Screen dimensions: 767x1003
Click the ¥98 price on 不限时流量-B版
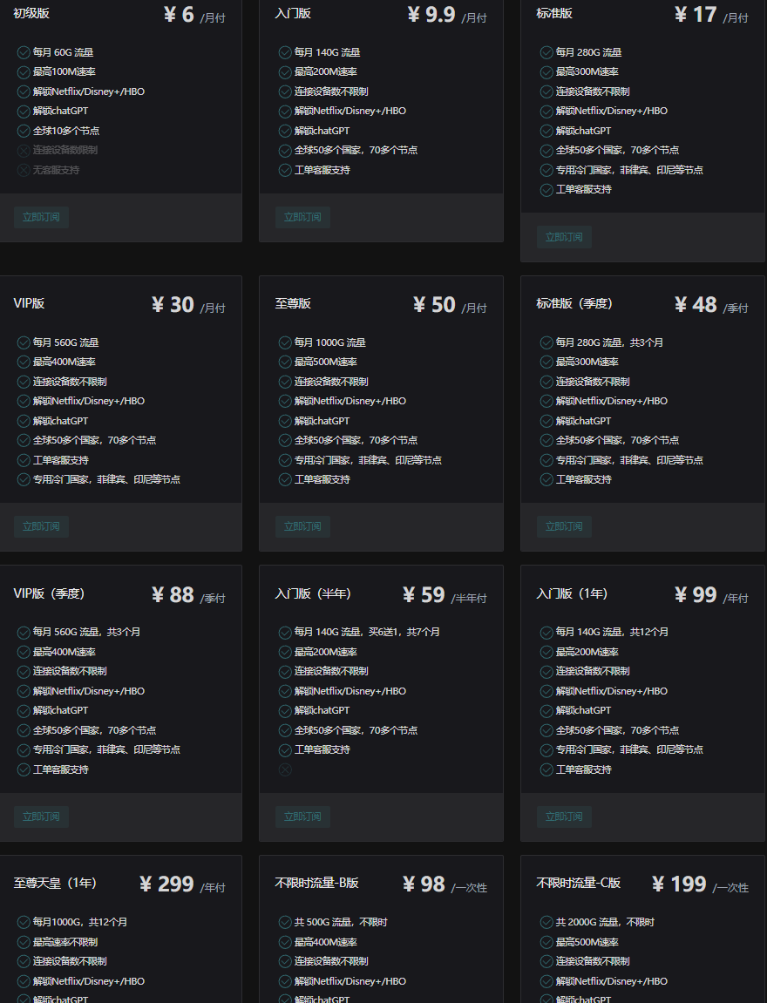tap(424, 884)
